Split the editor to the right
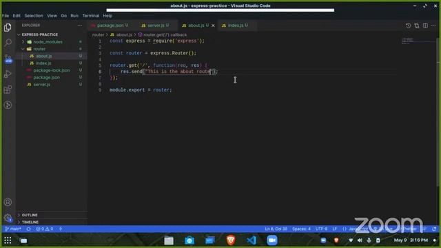Viewport: 441px width, 248px height. click(425, 25)
